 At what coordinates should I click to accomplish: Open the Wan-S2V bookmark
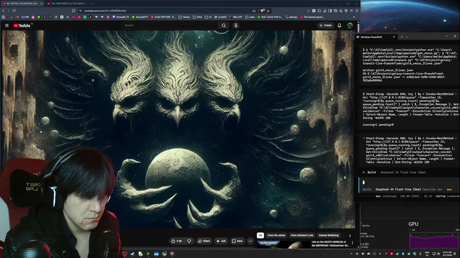point(236,17)
